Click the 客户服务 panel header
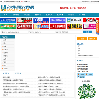The image size is (99, 99). 87,61
